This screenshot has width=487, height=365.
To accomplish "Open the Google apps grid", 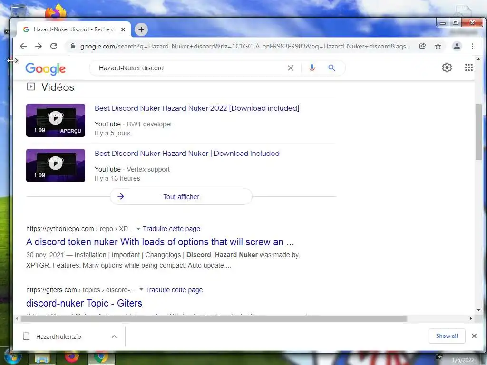I will pos(468,67).
